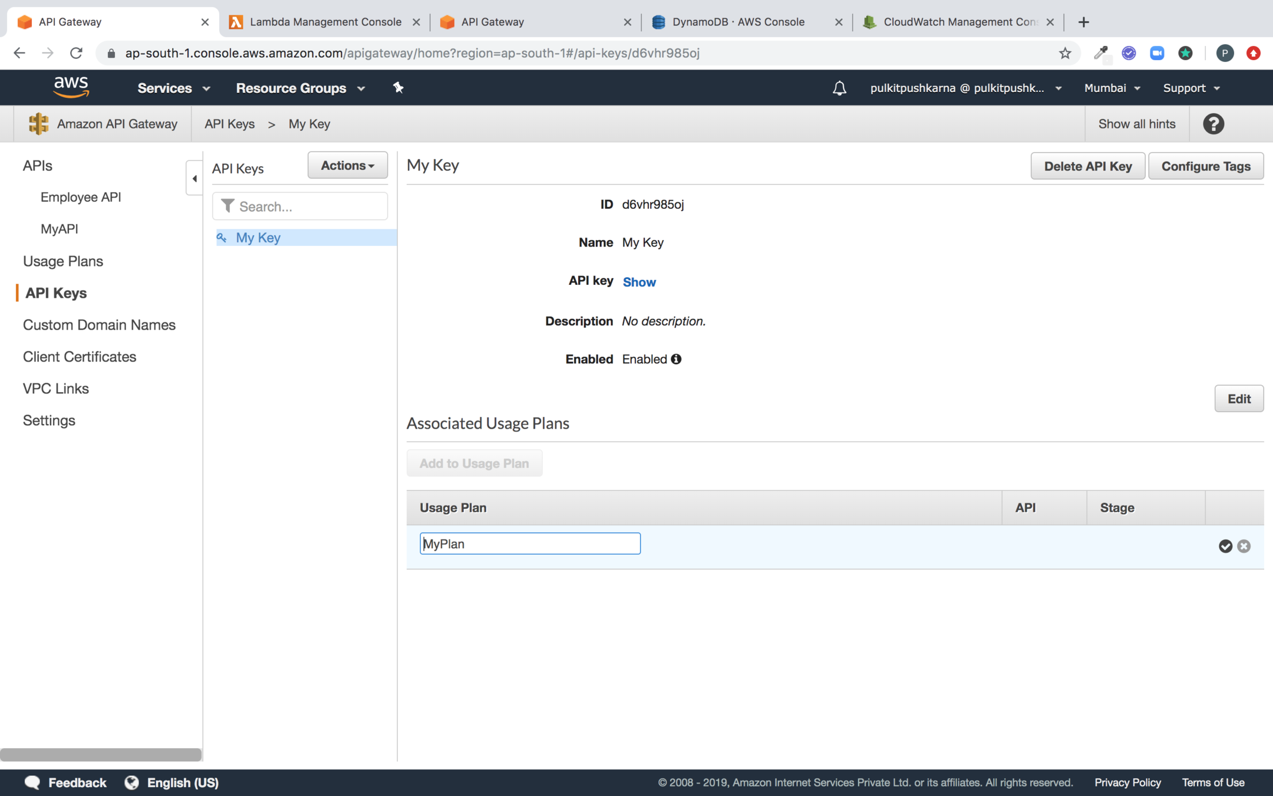Open Usage Plans in sidebar
The image size is (1273, 796).
(63, 261)
